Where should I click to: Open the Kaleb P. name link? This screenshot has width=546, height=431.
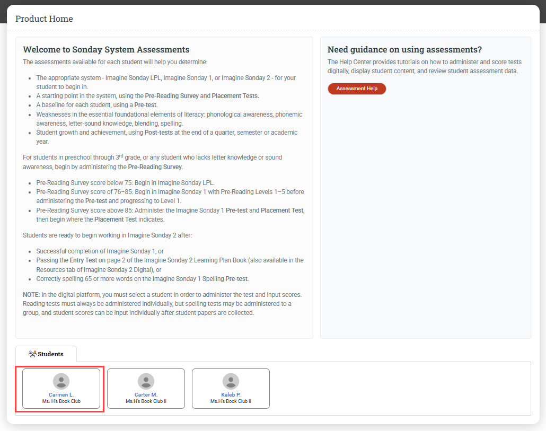coord(231,395)
